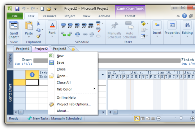The width and height of the screenshot is (195, 131).
Task: Choose About from the context menu
Action: [73, 111]
